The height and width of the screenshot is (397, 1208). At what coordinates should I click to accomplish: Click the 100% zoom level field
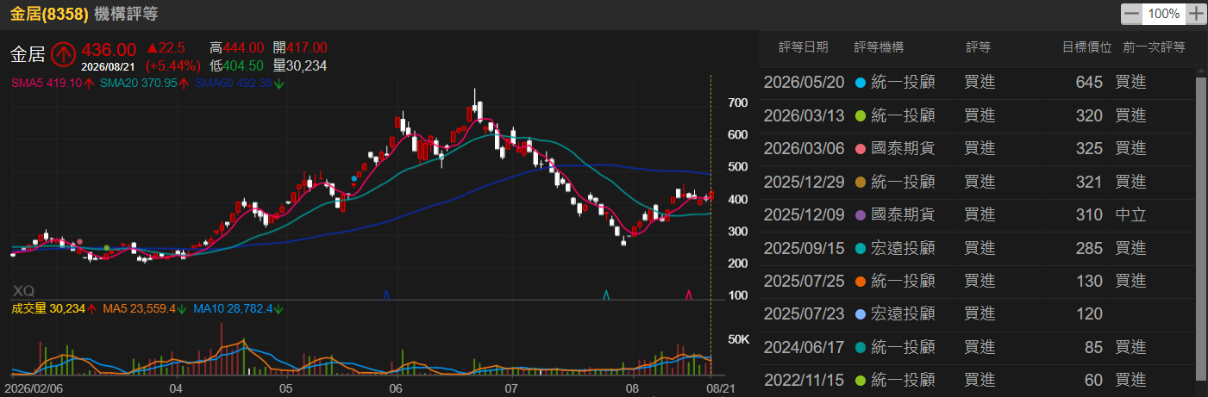1164,14
